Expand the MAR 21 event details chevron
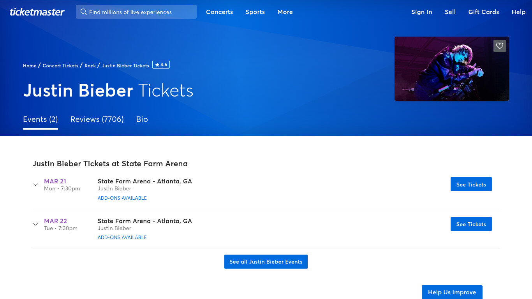 [x=35, y=185]
